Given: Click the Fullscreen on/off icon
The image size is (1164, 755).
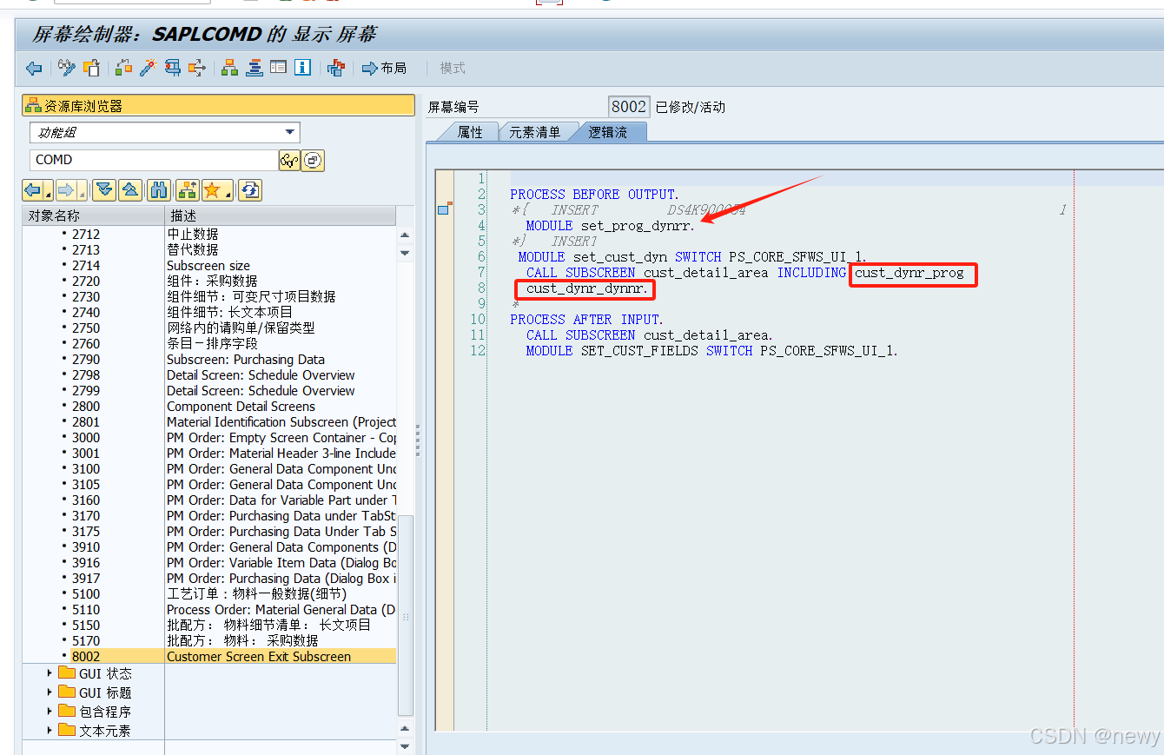Looking at the screenshot, I should click(336, 68).
